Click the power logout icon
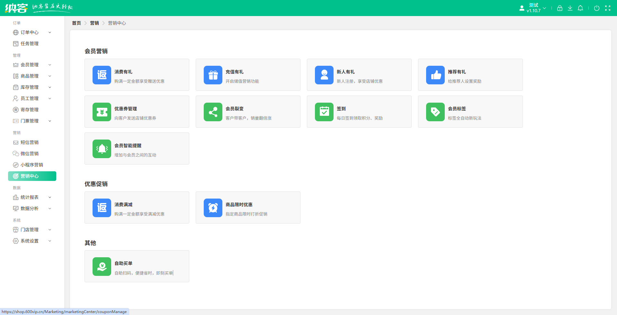The height and width of the screenshot is (315, 617). [596, 8]
